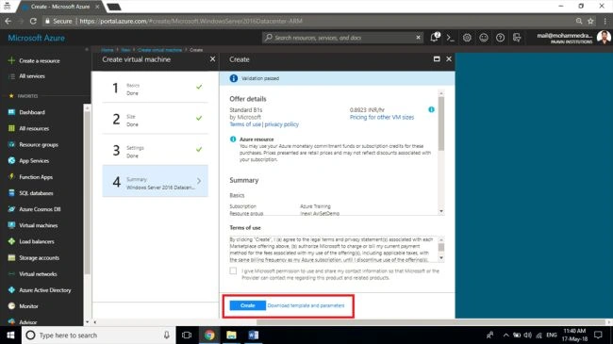Open File Explorer from taskbar

231,335
